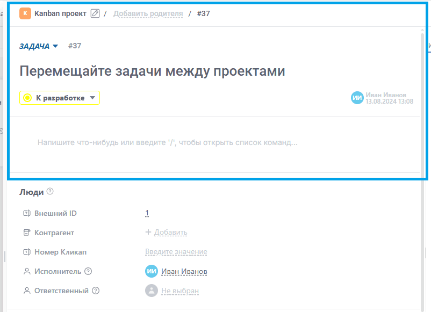Focus the description field Напишите что-нибудь
The image size is (431, 312).
click(x=167, y=142)
